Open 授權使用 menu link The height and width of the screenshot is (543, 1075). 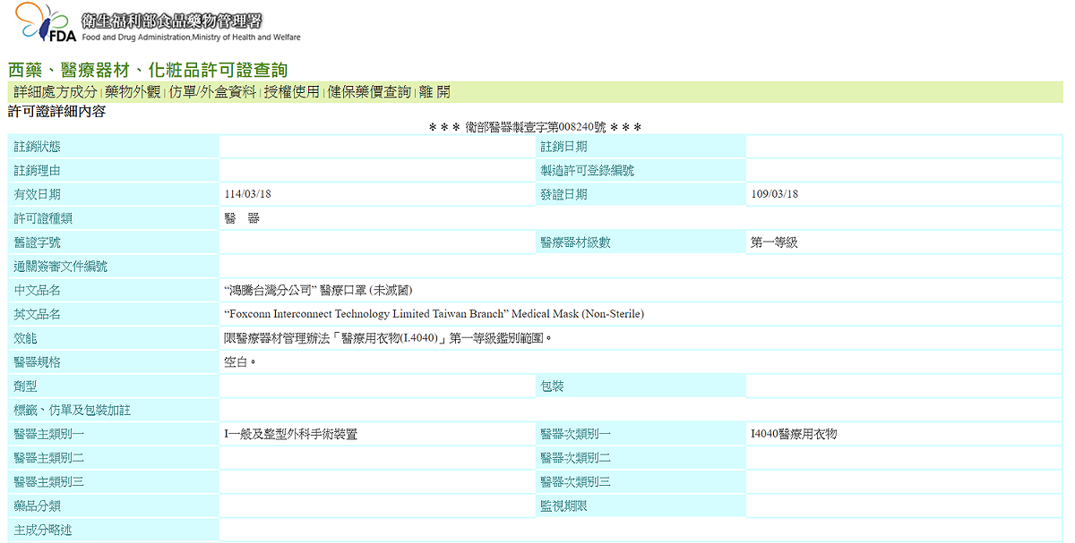pos(291,92)
